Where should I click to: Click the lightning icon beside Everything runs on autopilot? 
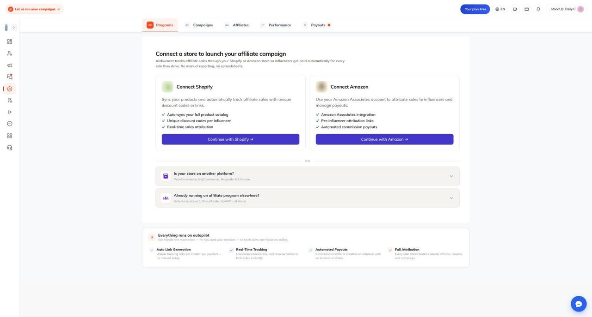152,237
